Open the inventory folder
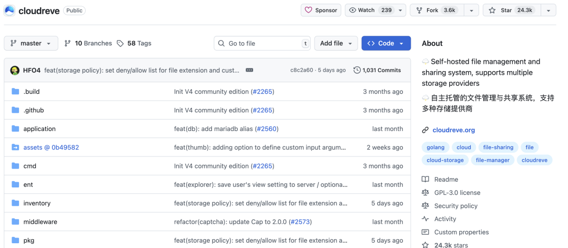This screenshot has width=568, height=248. pyautogui.click(x=37, y=203)
